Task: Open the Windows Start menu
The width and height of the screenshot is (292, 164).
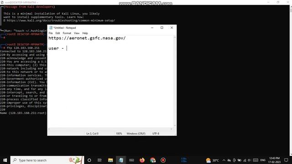Action: coord(5,160)
